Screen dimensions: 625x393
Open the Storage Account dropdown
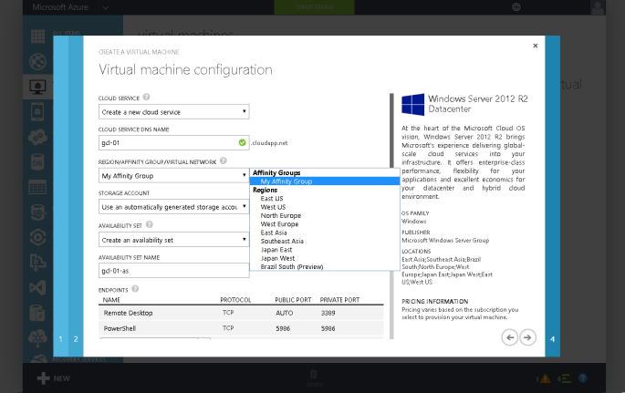pos(173,207)
